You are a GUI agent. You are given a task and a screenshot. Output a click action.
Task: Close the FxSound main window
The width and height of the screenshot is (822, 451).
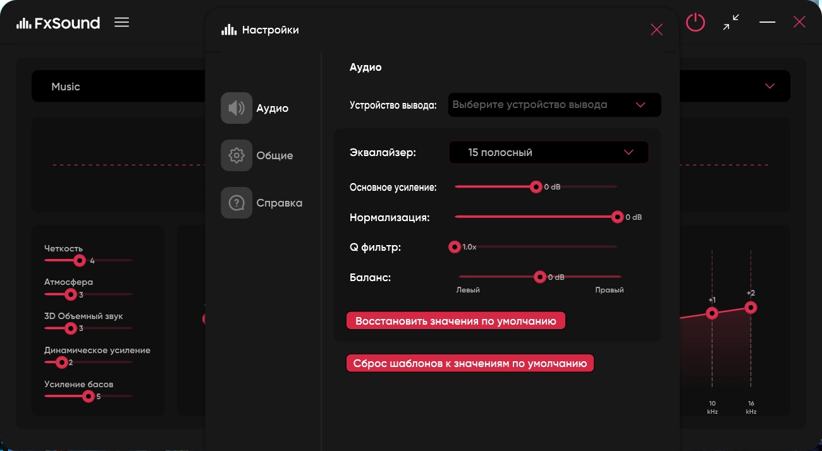[x=799, y=22]
